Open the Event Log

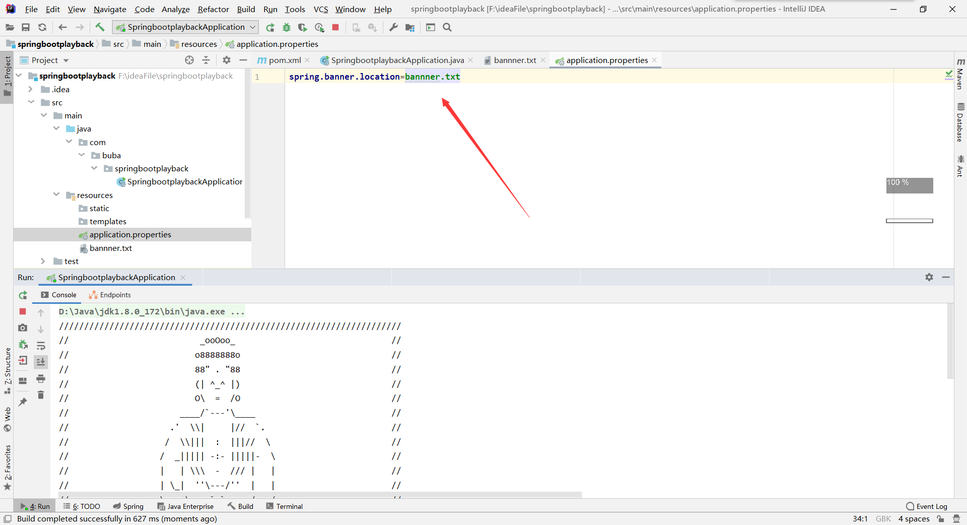(x=926, y=506)
